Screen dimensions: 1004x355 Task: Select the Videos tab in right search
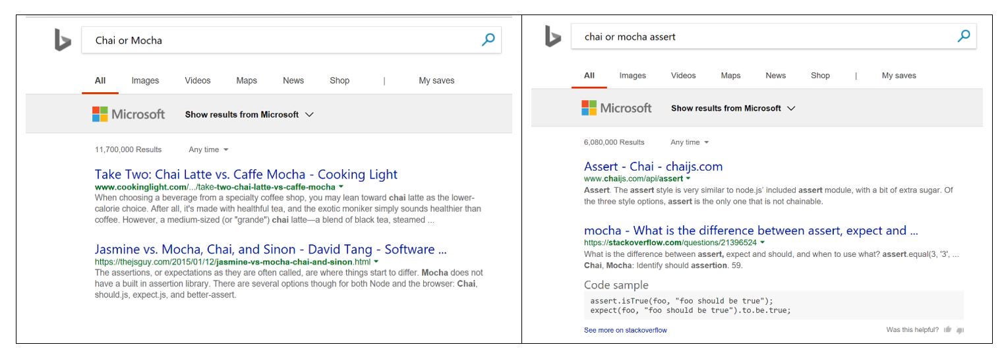pyautogui.click(x=684, y=75)
